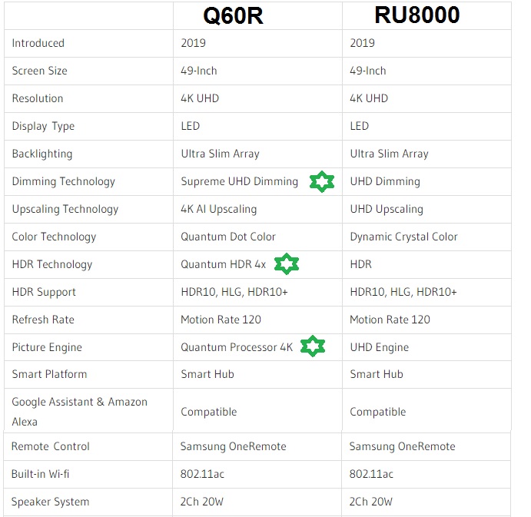Click the Dimming Technology row label
This screenshot has height=517, width=531.
click(x=63, y=181)
